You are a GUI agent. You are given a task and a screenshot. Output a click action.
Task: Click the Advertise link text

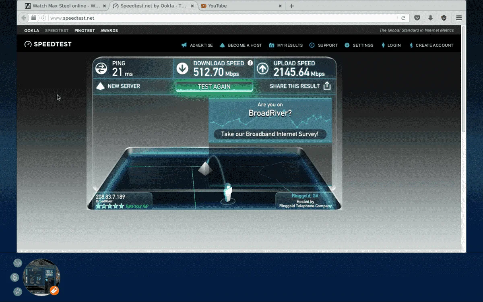201,46
